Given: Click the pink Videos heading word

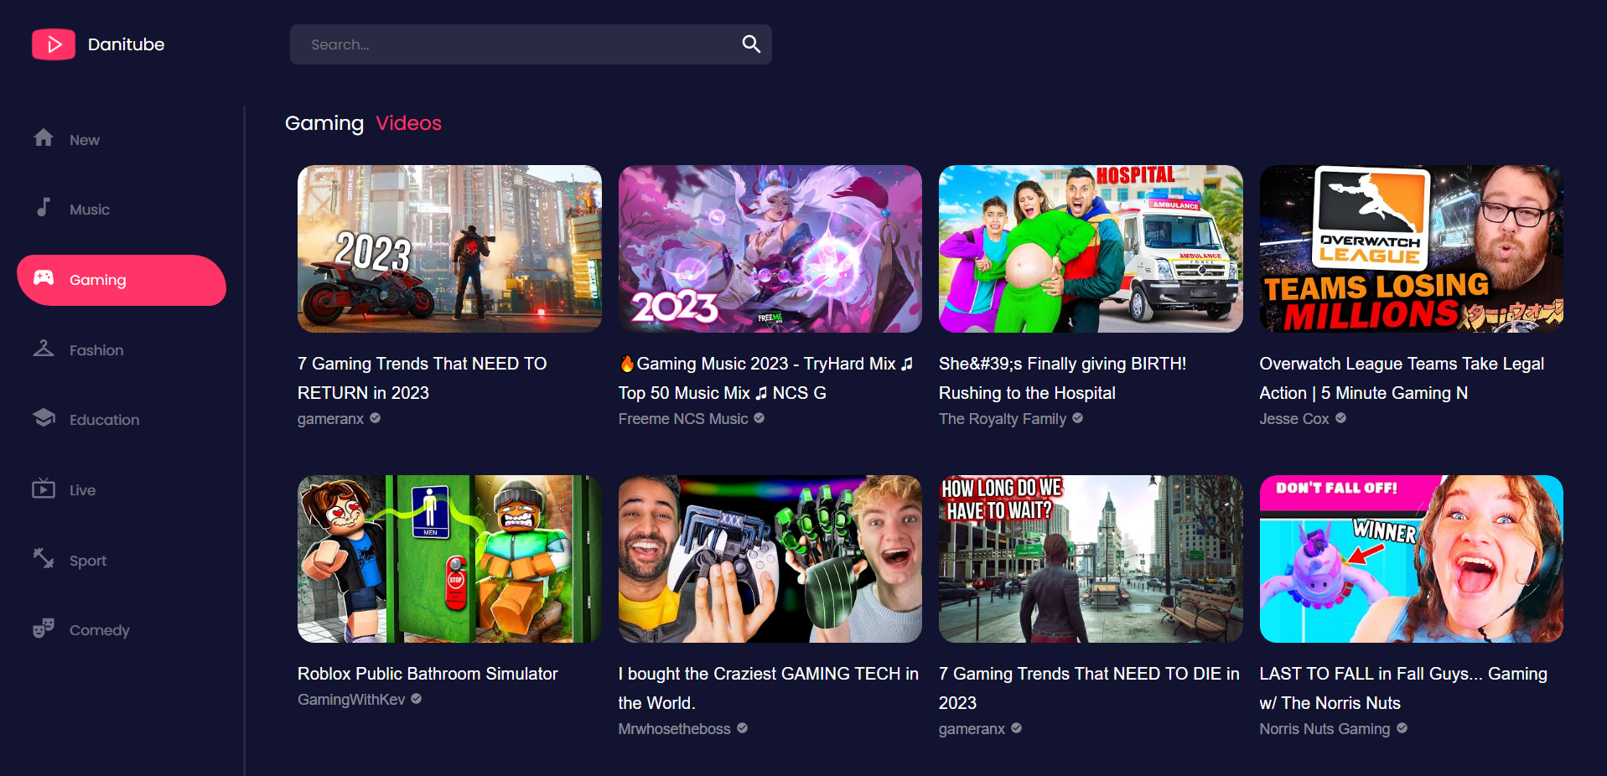Looking at the screenshot, I should click(408, 123).
